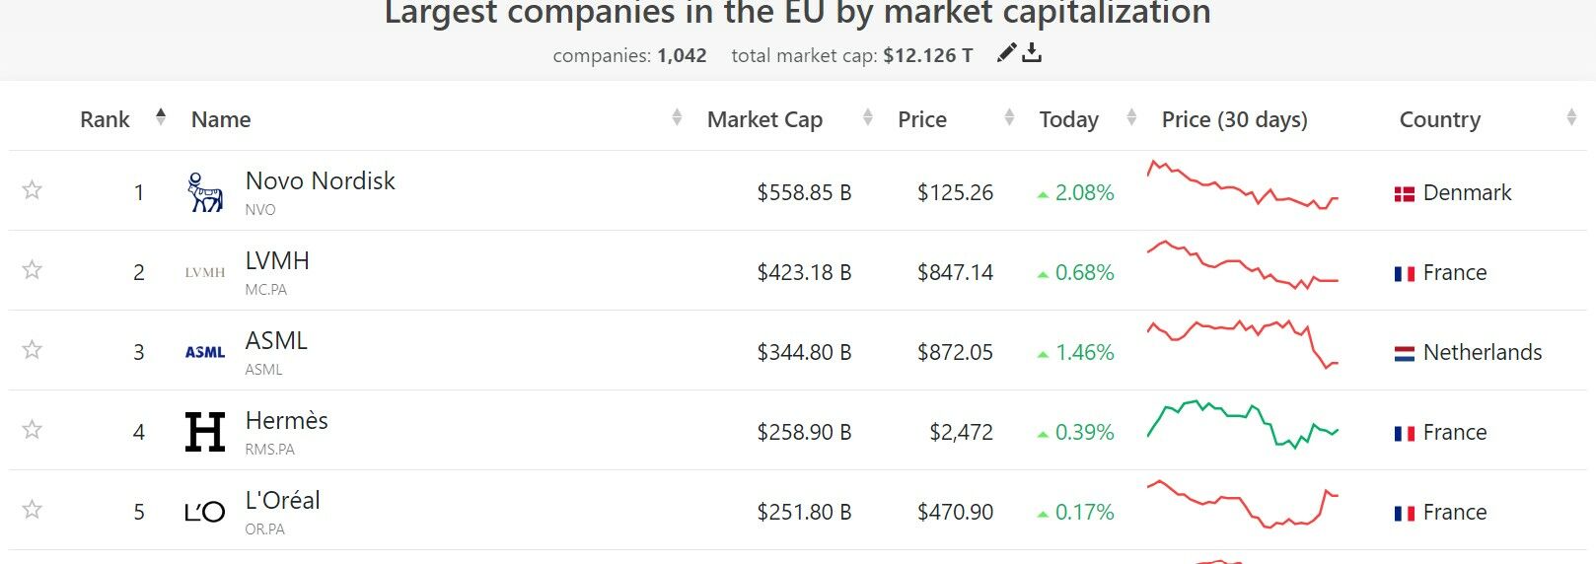The height and width of the screenshot is (564, 1596).
Task: Click the L'Oréal logo icon
Action: point(205,512)
